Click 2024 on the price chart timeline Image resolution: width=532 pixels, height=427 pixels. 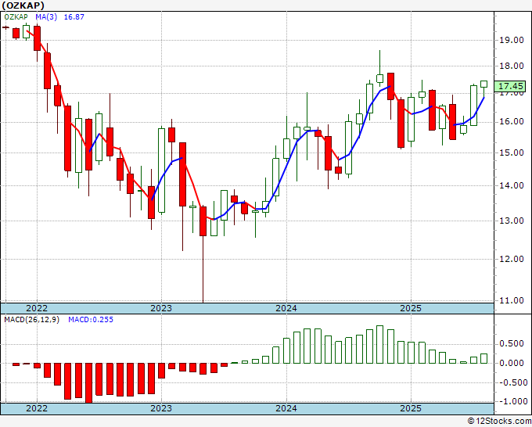[286, 308]
